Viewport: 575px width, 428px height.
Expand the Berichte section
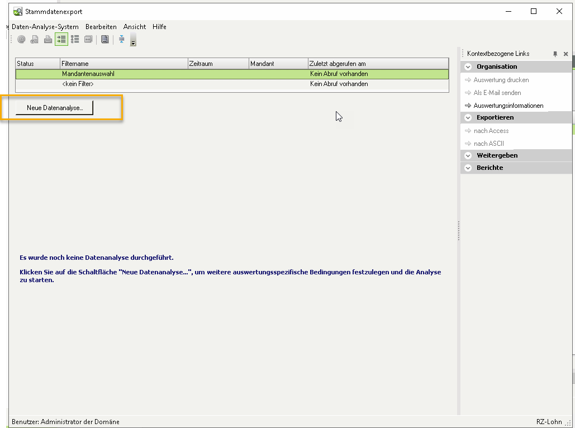[x=468, y=168]
